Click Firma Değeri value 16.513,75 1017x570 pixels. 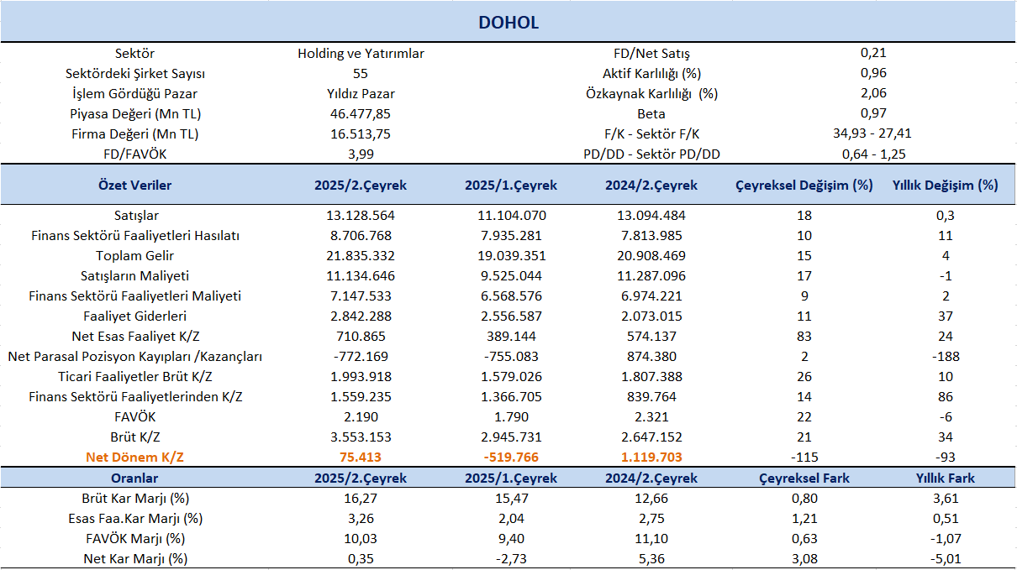click(361, 133)
